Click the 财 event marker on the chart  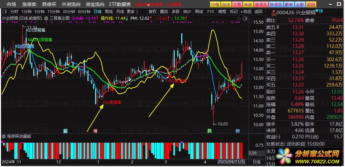(238, 131)
